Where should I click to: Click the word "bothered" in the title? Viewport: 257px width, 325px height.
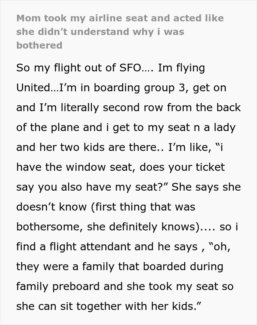(x=39, y=45)
